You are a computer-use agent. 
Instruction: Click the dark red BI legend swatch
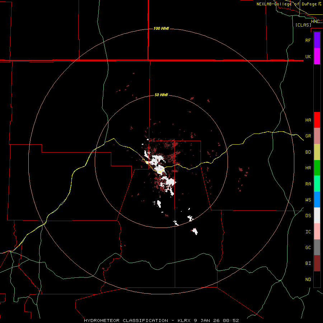pyautogui.click(x=317, y=263)
